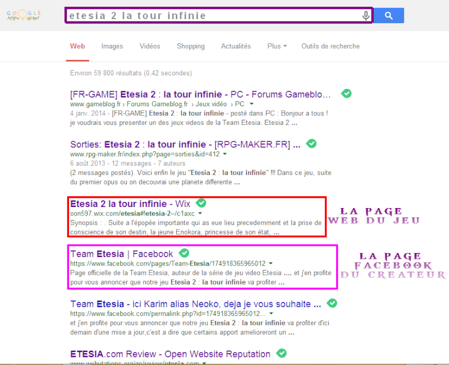Image resolution: width=449 pixels, height=365 pixels.
Task: Select the Web tab
Action: click(x=77, y=46)
